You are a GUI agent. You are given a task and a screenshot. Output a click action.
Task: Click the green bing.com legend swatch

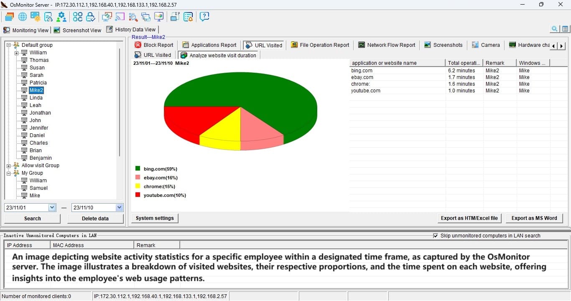coord(138,168)
